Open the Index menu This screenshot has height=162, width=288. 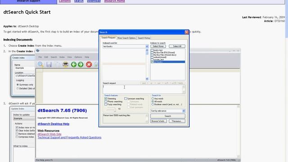pyautogui.click(x=62, y=57)
